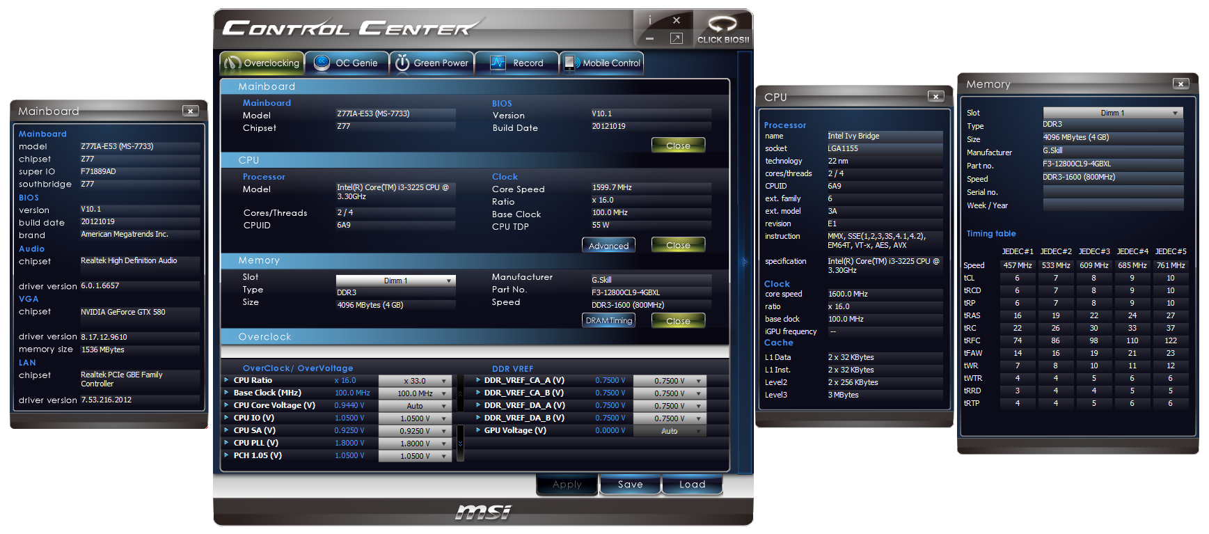
Task: Open the Slot dropdown in the Memory window
Action: (x=1113, y=113)
